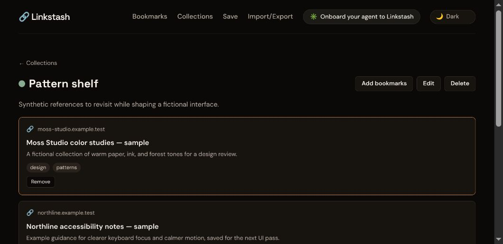
Task: Click the Pattern shelf heading
Action: 64,83
